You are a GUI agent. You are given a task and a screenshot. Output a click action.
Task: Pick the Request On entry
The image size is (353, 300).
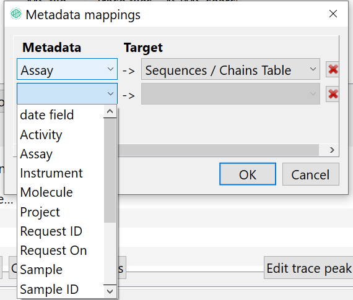[x=53, y=251]
